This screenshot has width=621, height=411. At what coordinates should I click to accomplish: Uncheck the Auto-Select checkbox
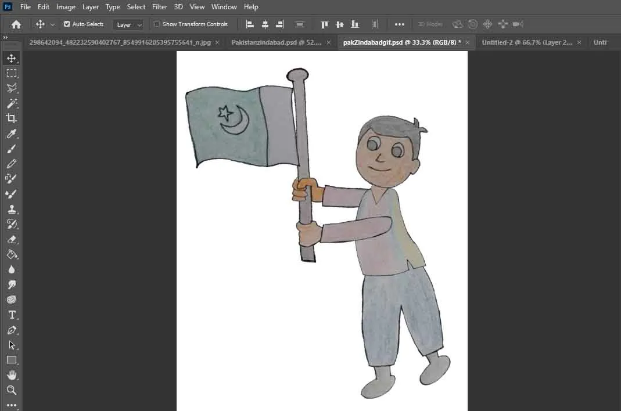tap(67, 24)
